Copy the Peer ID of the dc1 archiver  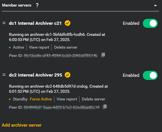(x=103, y=55)
